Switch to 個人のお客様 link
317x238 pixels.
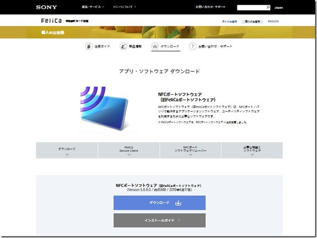tap(252, 21)
